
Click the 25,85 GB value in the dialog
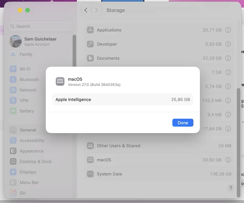[x=180, y=100]
